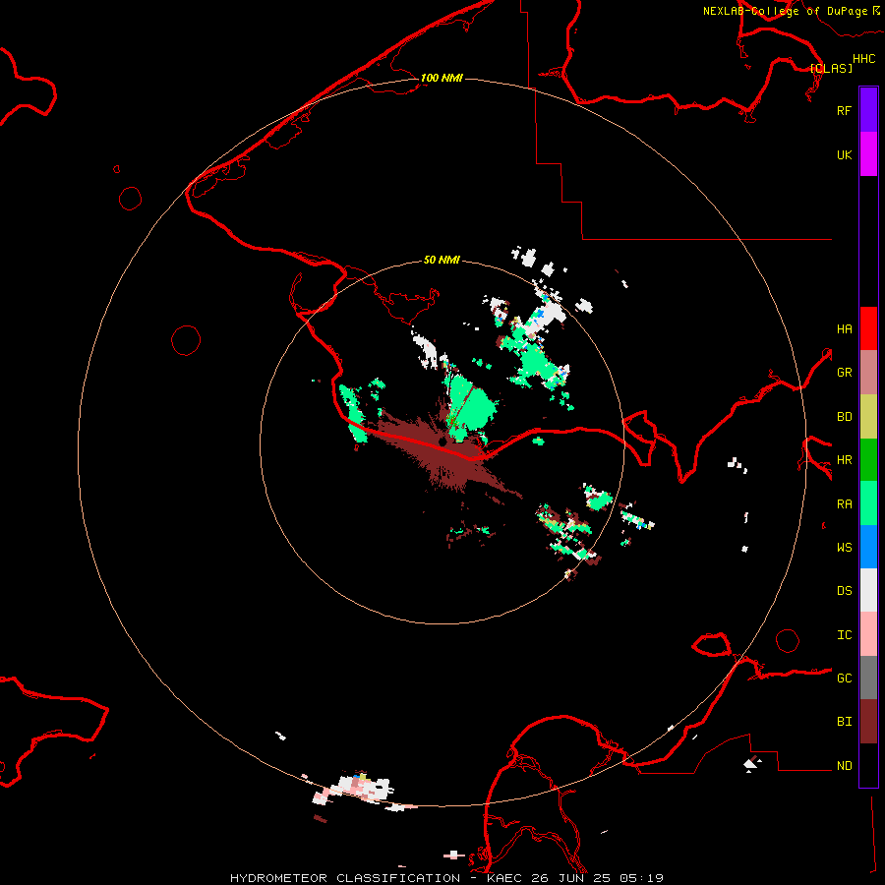
Task: Select the gray GC legend swatch
Action: [x=868, y=678]
